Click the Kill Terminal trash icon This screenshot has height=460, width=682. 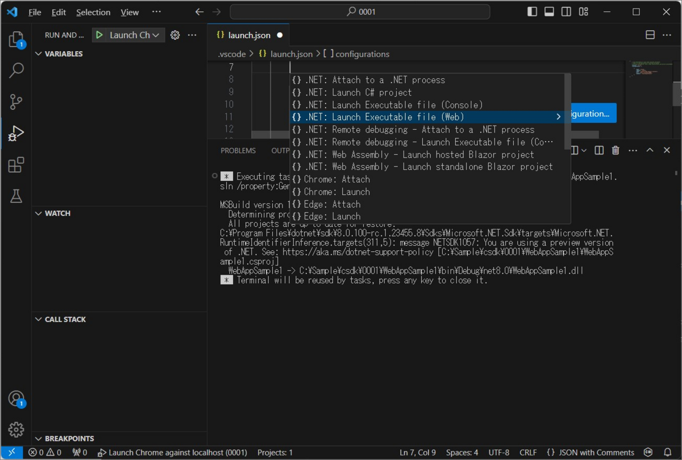(615, 150)
